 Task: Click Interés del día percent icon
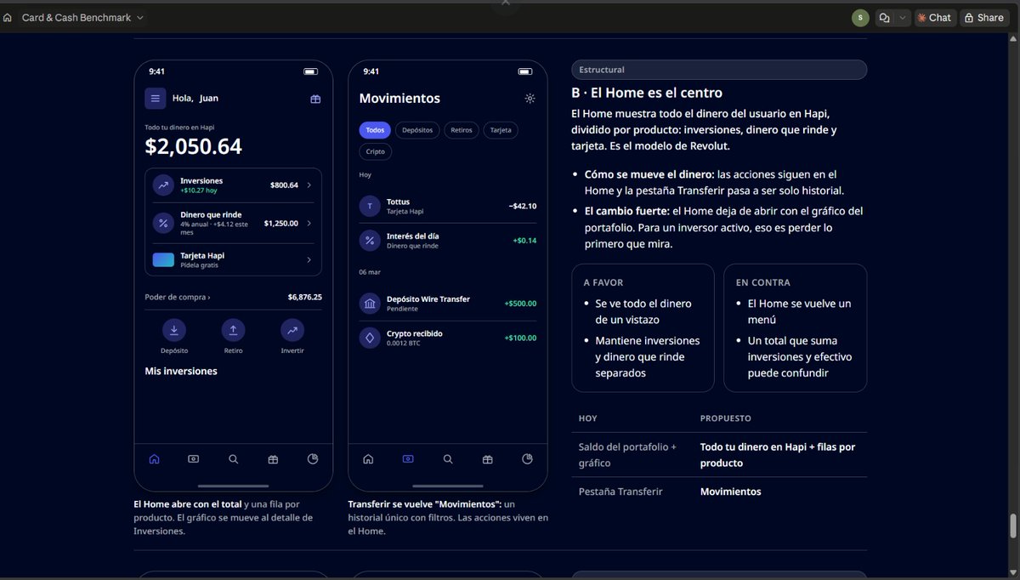click(x=370, y=241)
